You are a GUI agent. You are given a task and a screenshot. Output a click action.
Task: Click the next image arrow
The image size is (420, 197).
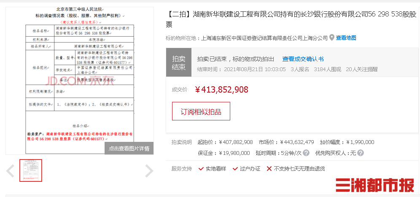pyautogui.click(x=149, y=171)
